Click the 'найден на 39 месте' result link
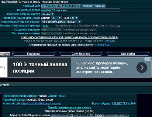This screenshot has height=117, width=152. coord(90,115)
